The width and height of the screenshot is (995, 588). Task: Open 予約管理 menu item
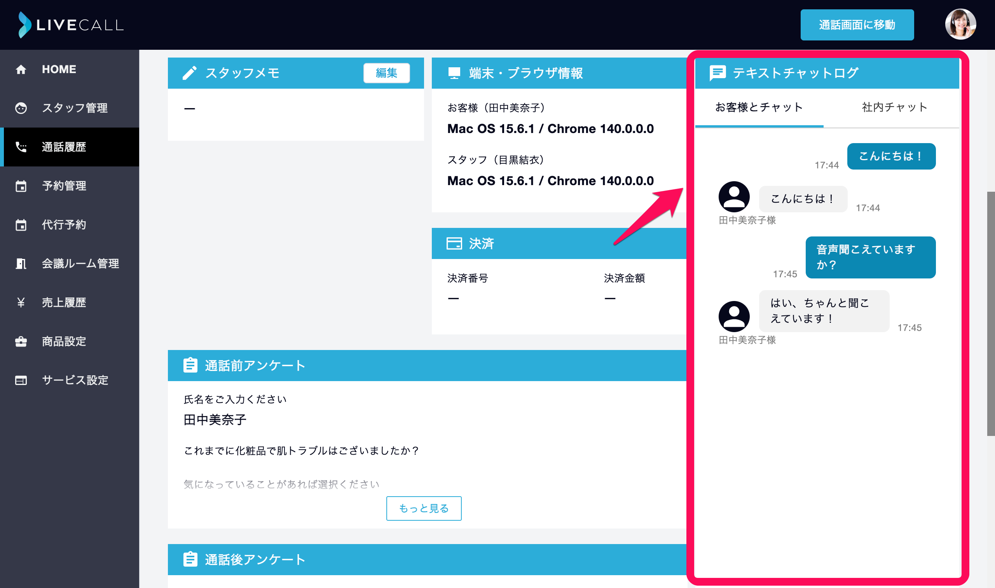tap(70, 186)
